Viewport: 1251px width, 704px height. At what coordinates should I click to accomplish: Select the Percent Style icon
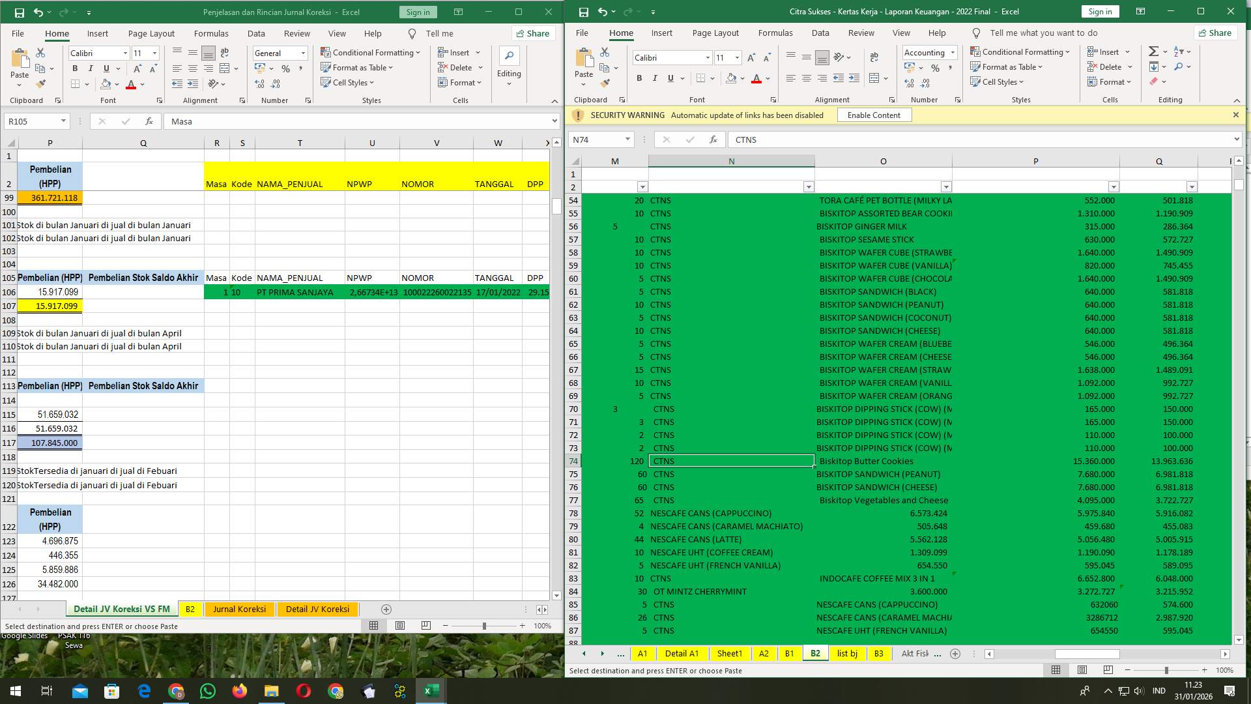[936, 67]
